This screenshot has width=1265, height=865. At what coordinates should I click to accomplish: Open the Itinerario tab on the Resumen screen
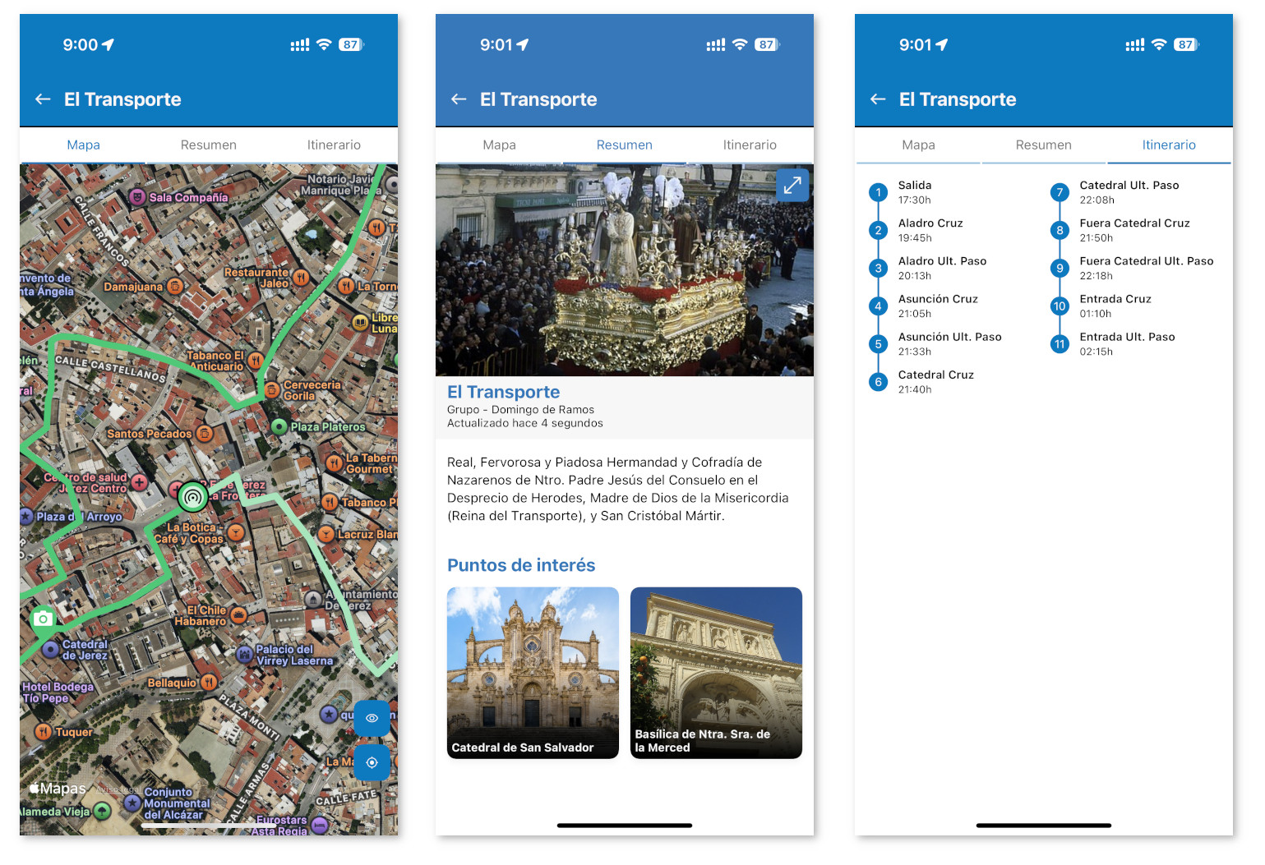(749, 145)
